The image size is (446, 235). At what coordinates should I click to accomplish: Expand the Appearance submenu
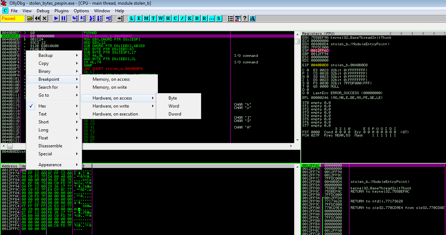[54, 165]
